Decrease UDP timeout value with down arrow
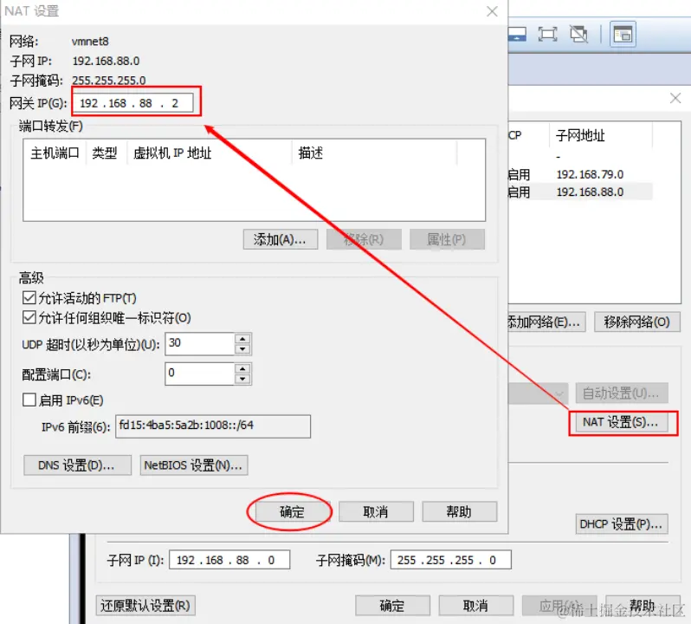Image resolution: width=691 pixels, height=624 pixels. pos(242,348)
